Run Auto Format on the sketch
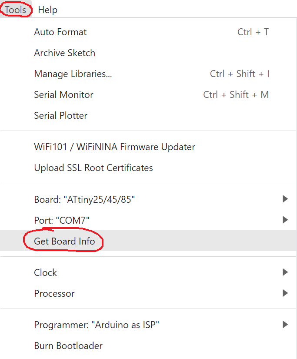Viewport: 297px width, 359px height. point(60,32)
